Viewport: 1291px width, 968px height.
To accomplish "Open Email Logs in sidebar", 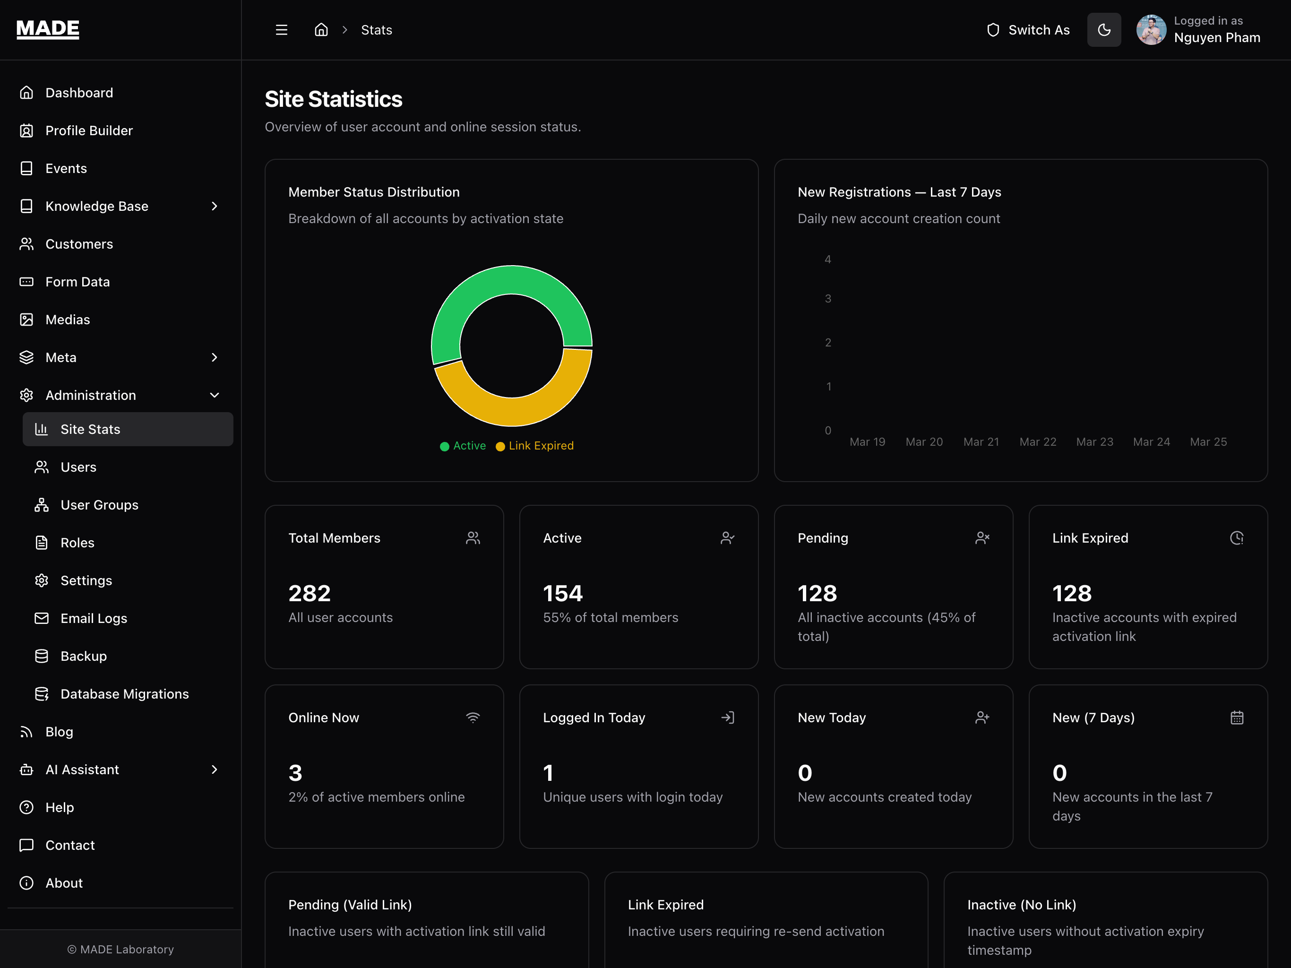I will (x=94, y=618).
